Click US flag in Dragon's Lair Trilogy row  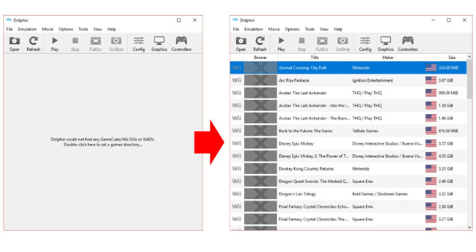tap(430, 194)
